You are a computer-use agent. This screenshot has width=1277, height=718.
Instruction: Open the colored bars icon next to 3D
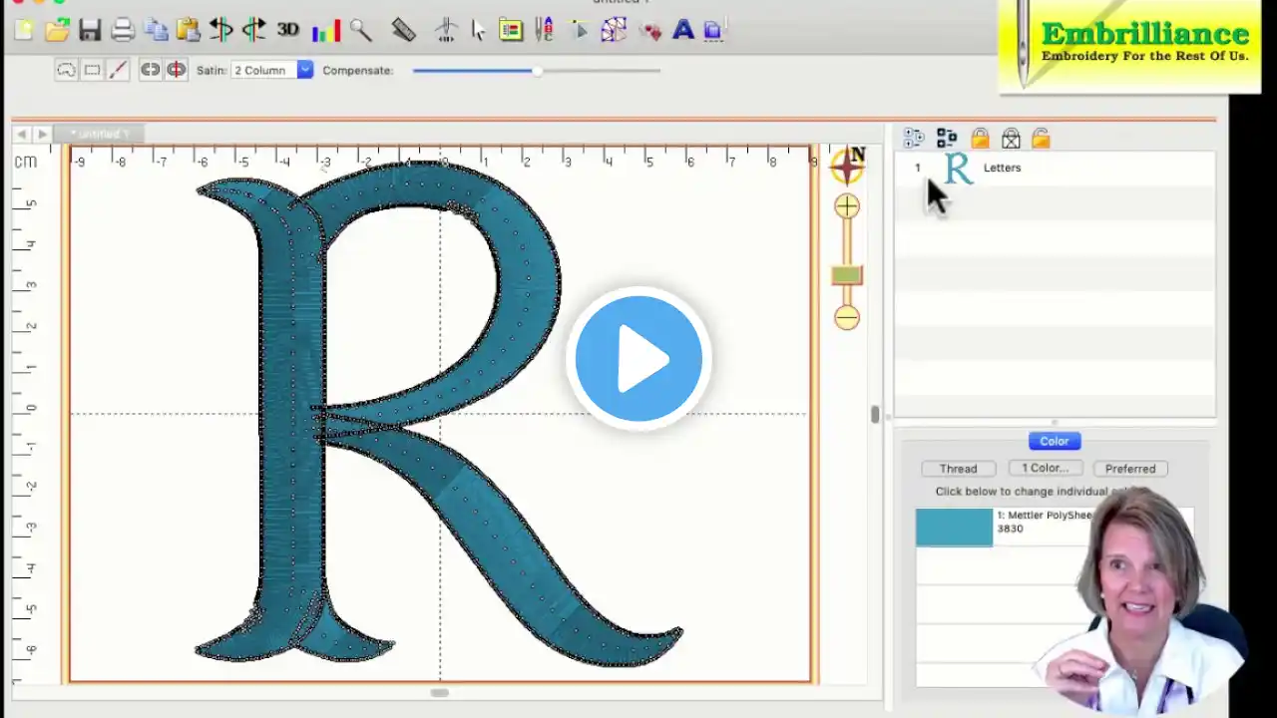(325, 30)
